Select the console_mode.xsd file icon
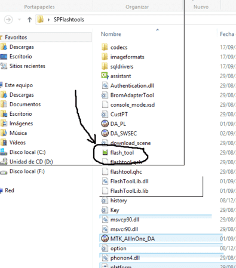The width and height of the screenshot is (236, 268). tap(105, 104)
